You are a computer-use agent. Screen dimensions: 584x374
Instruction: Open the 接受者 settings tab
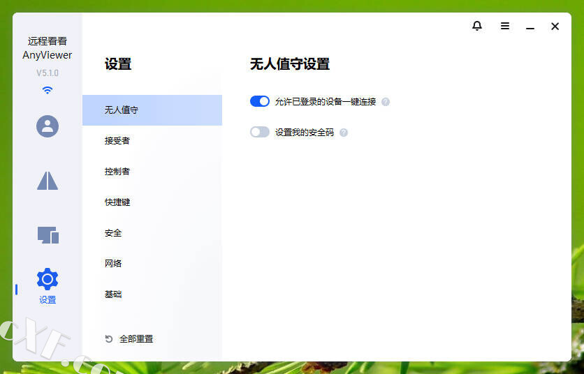(152, 141)
